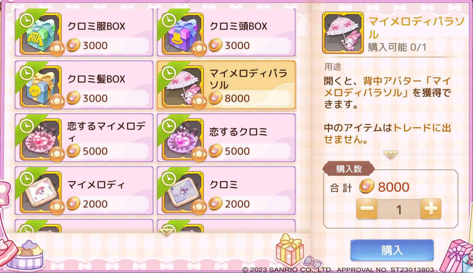This screenshot has height=273, width=473.
Task: Click the 購入 purchase button
Action: pos(392,250)
